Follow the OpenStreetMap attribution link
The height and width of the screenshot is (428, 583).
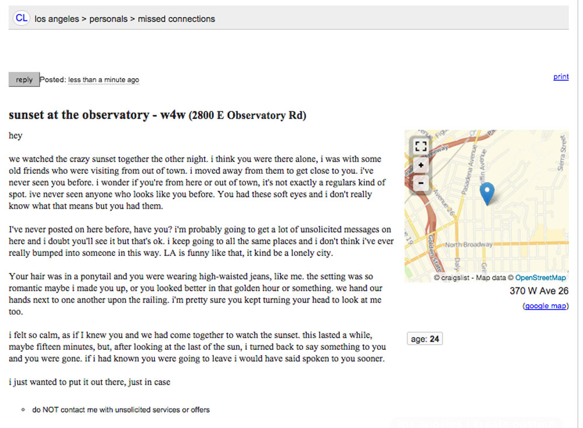pyautogui.click(x=540, y=278)
